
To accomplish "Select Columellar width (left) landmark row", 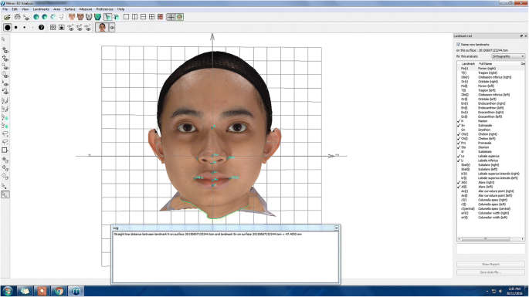I will (491, 218).
